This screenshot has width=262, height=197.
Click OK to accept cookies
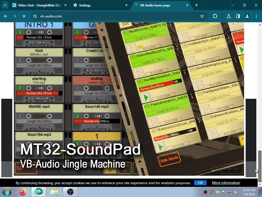pyautogui.click(x=200, y=183)
